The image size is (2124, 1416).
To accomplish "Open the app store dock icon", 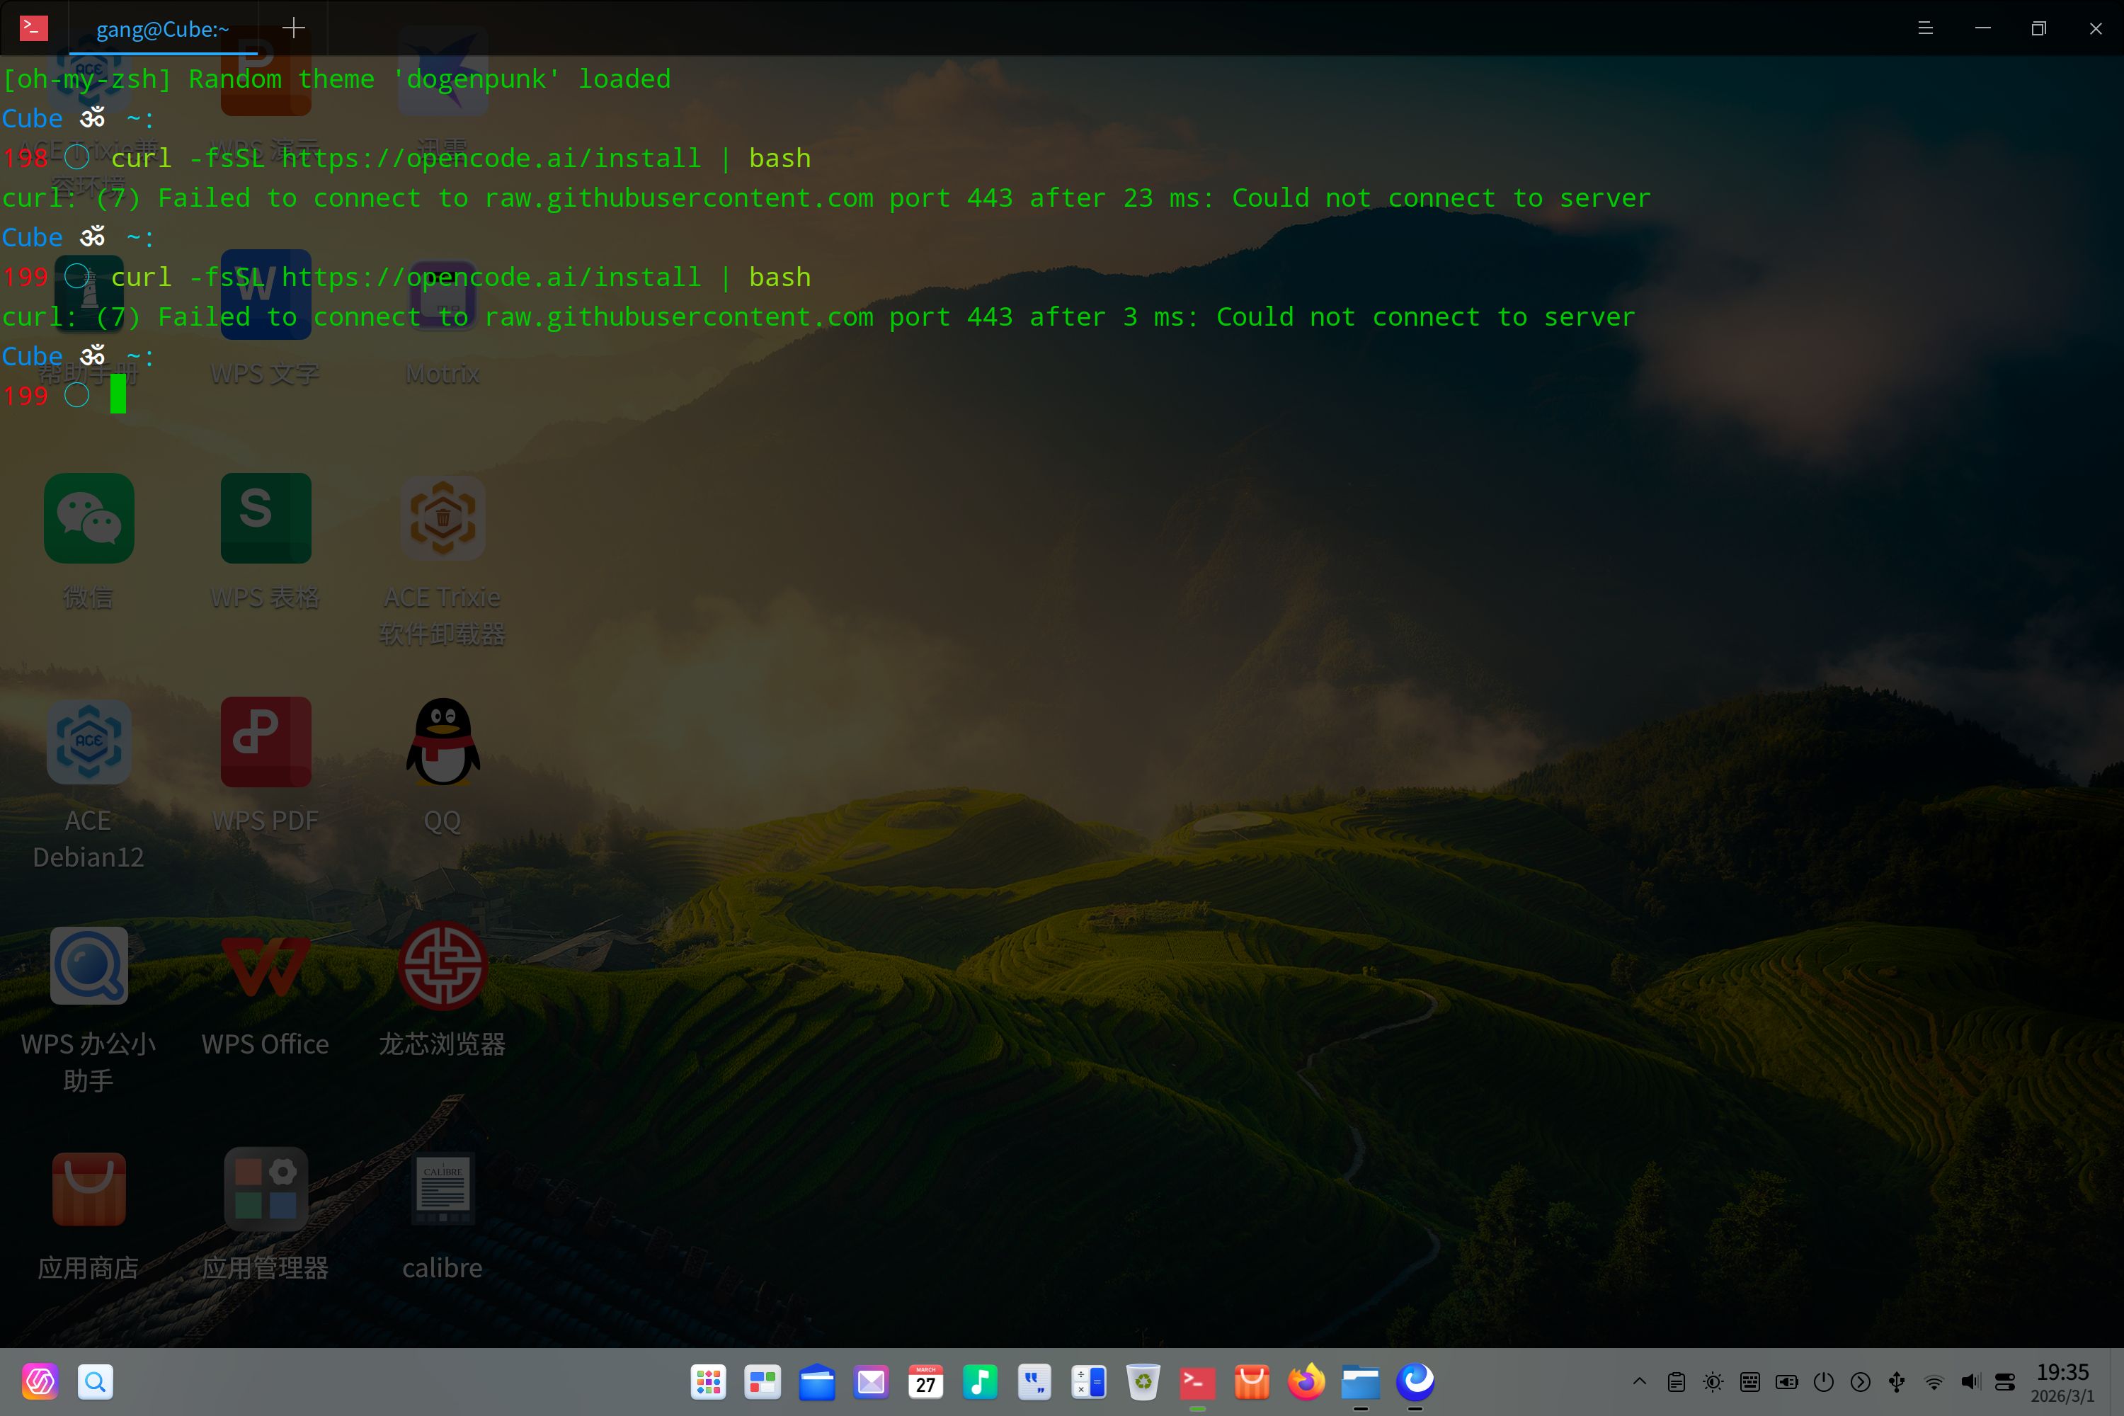I will coord(1252,1382).
